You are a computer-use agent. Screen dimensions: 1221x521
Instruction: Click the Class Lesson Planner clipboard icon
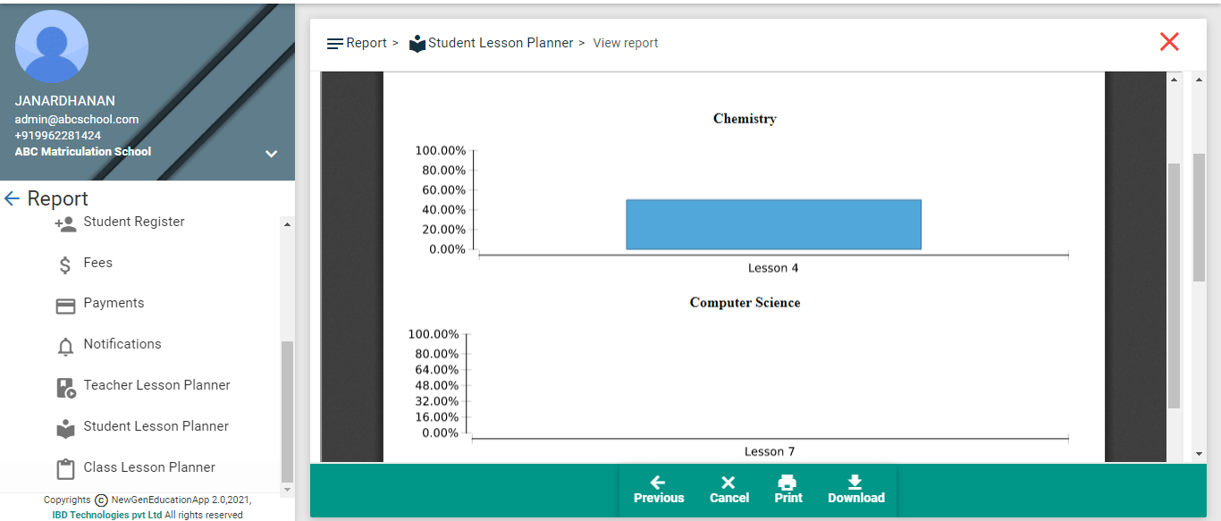65,470
